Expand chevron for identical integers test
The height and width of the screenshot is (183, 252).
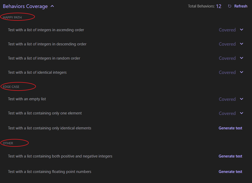241,72
